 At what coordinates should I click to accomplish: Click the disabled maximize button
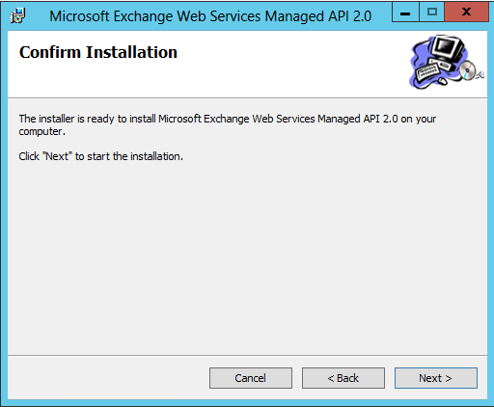click(432, 13)
